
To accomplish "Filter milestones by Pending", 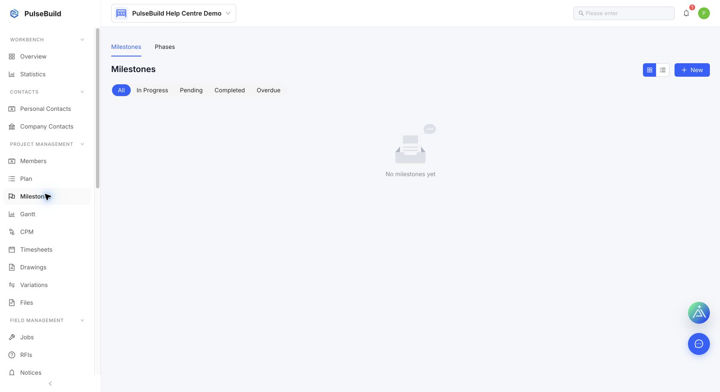I will (191, 90).
